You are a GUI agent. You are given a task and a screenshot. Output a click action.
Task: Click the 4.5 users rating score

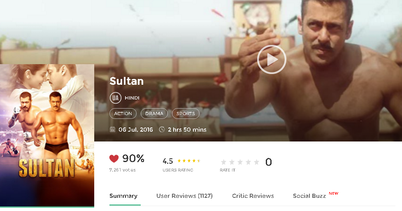(168, 161)
